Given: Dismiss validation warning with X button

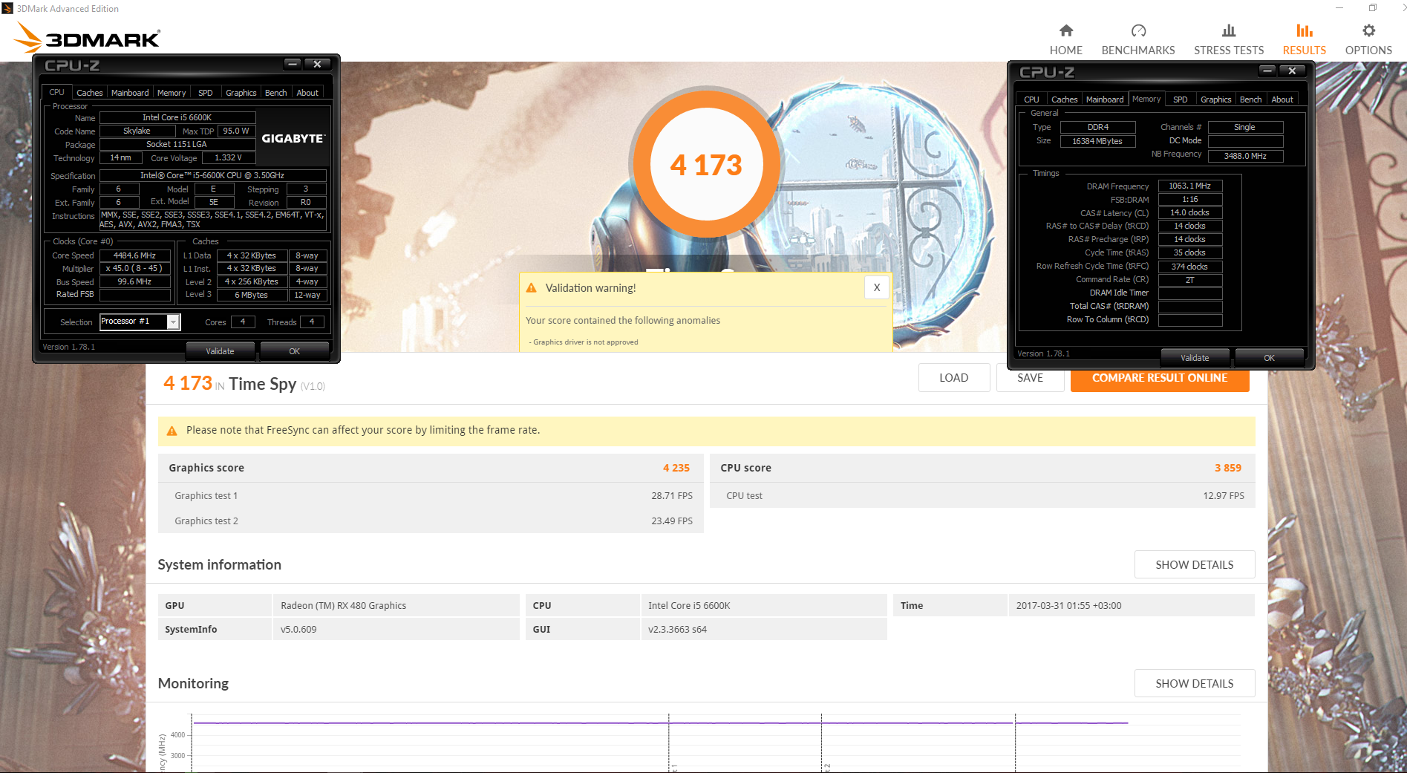Looking at the screenshot, I should click(x=876, y=287).
